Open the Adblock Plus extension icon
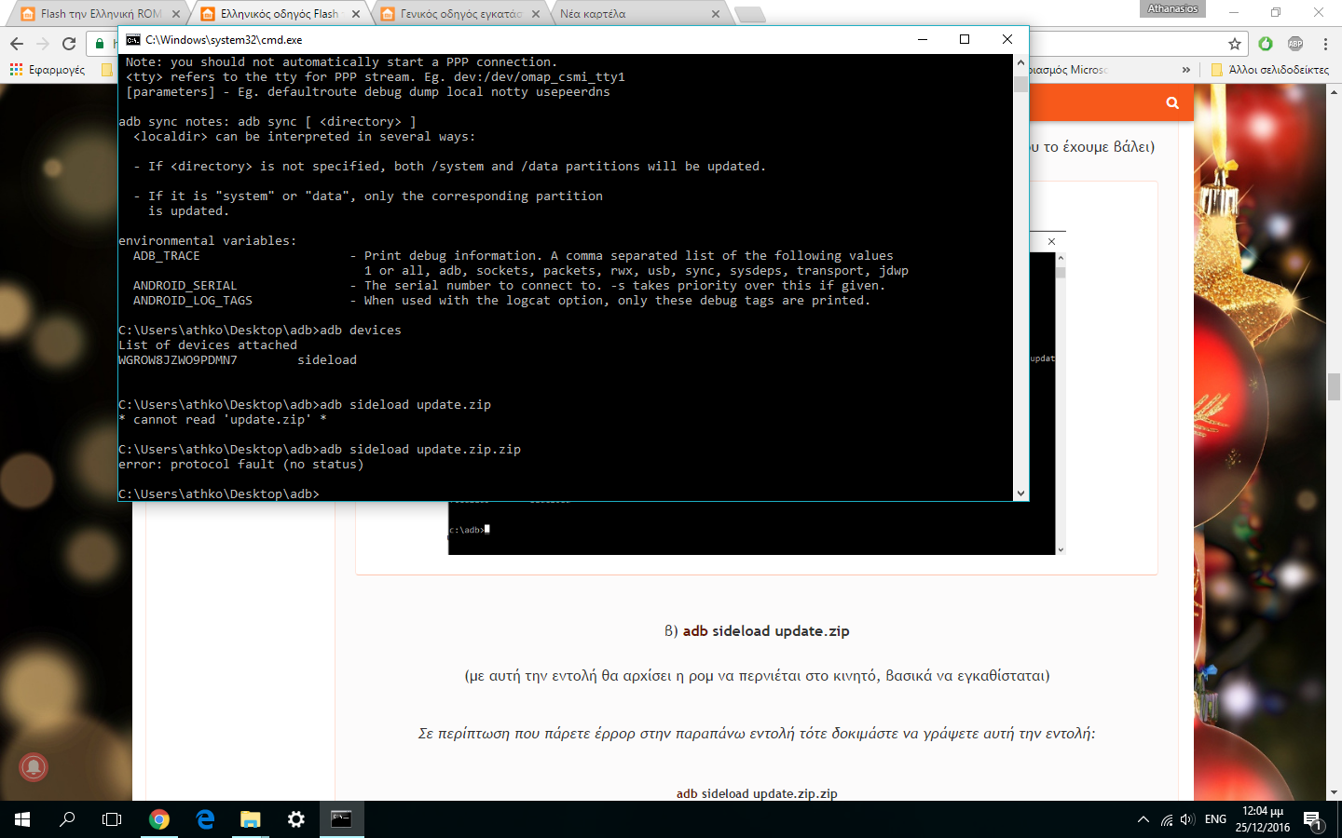 pos(1295,44)
